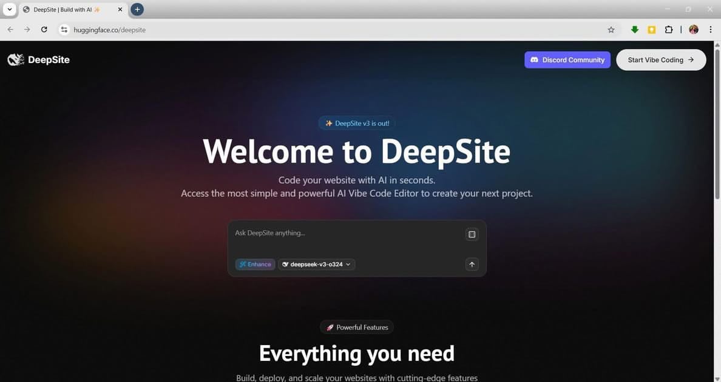Submit prompt with the up-arrow send icon
Viewport: 721px width, 382px height.
coord(472,264)
